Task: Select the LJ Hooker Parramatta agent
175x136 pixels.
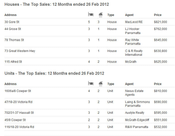Action: point(133,31)
